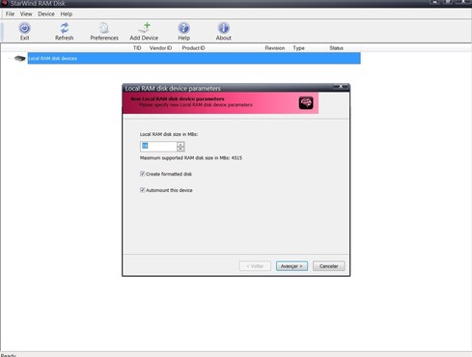Image resolution: width=472 pixels, height=357 pixels.
Task: Click the disabled Voltar button
Action: tap(255, 266)
